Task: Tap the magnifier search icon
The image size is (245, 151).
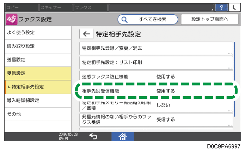Action: pos(124,20)
